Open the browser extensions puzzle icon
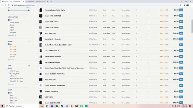The width and height of the screenshot is (193, 108). pyautogui.click(x=184, y=5)
